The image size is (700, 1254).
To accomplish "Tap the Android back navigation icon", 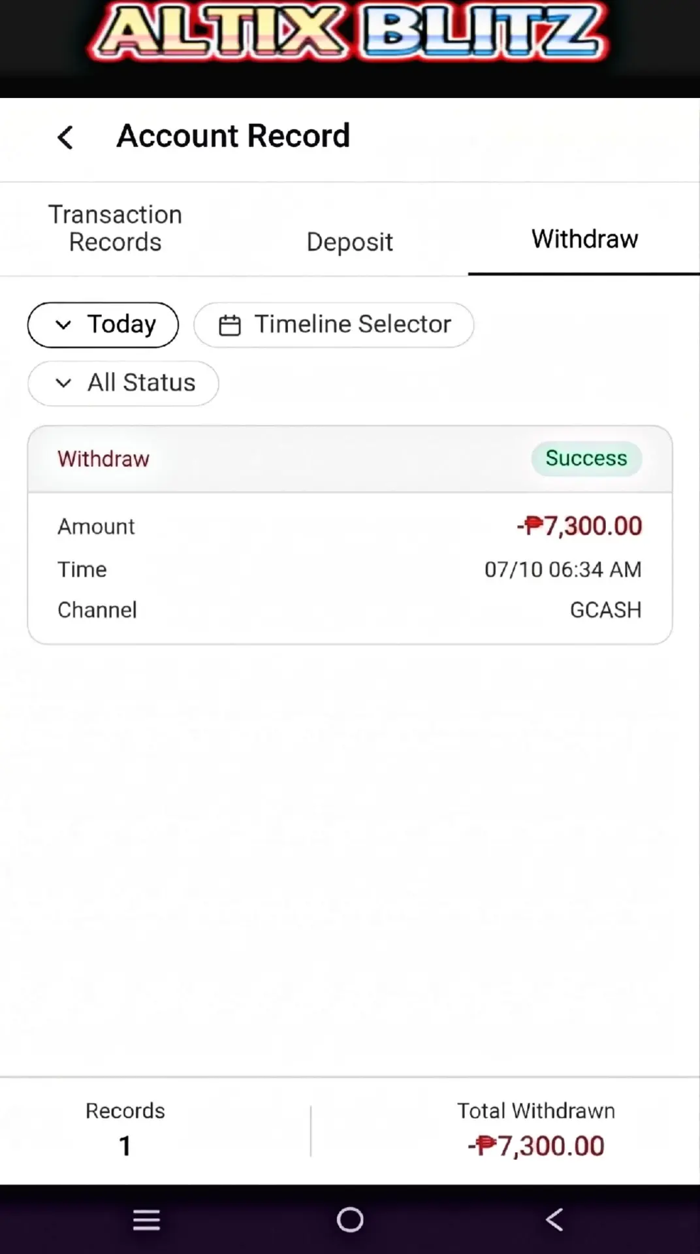I will (x=554, y=1219).
